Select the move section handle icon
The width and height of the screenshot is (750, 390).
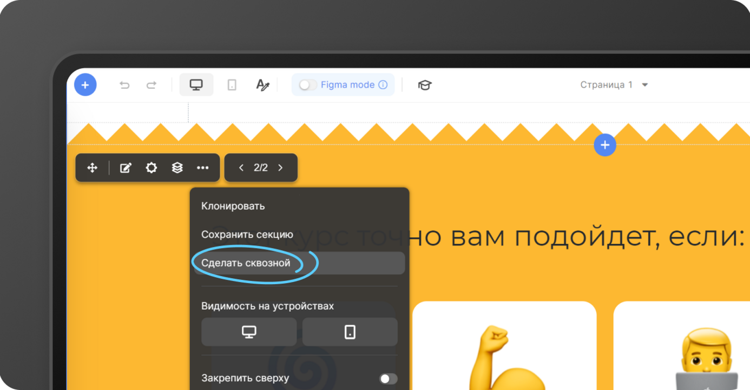93,168
